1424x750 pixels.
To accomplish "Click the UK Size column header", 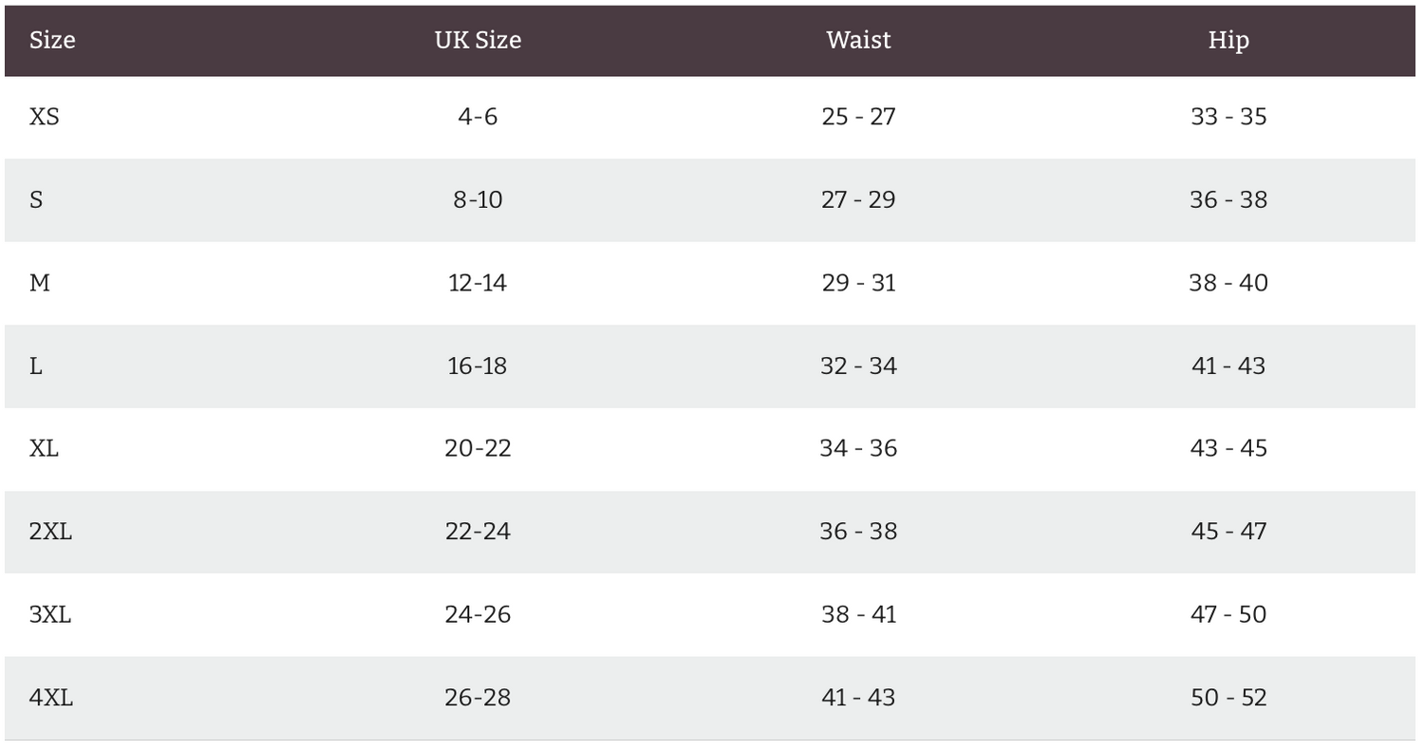I will point(478,40).
